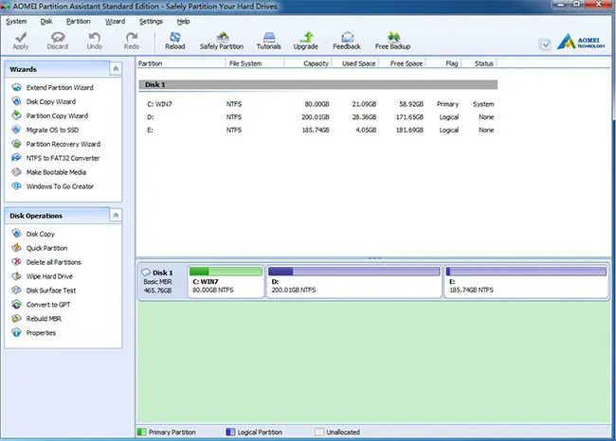Click Disk Copy Wizard icon
The height and width of the screenshot is (441, 616).
point(16,101)
